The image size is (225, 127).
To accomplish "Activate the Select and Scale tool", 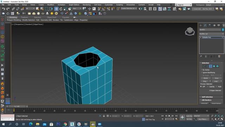I will 65,9.
